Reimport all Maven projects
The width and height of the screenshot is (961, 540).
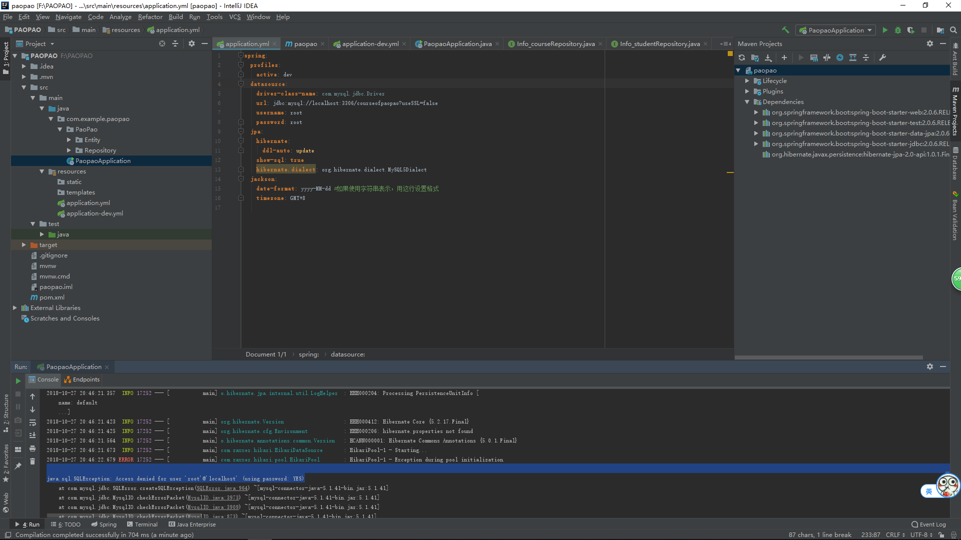[742, 57]
